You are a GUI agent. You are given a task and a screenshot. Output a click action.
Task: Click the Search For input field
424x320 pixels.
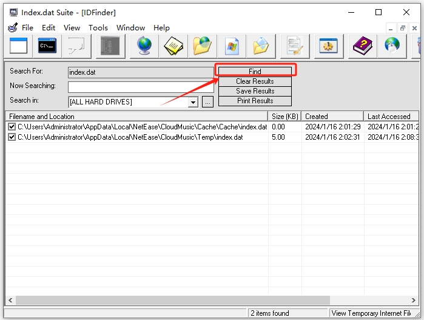coord(141,72)
